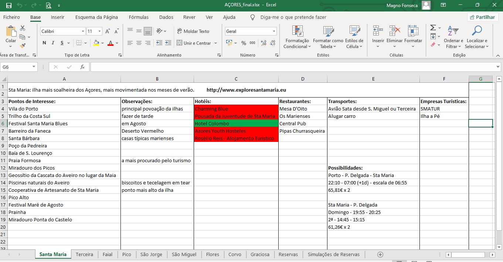This screenshot has height=262, width=503.
Task: Open the font size dropdown
Action: (x=100, y=31)
